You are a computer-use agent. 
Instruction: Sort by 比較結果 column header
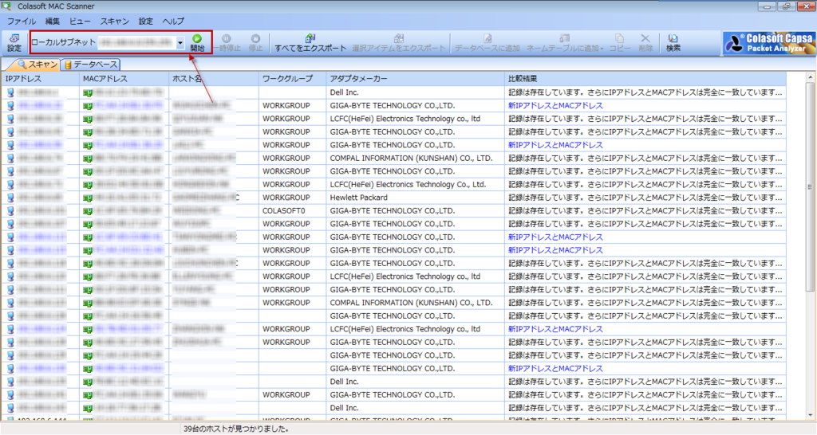[x=645, y=79]
